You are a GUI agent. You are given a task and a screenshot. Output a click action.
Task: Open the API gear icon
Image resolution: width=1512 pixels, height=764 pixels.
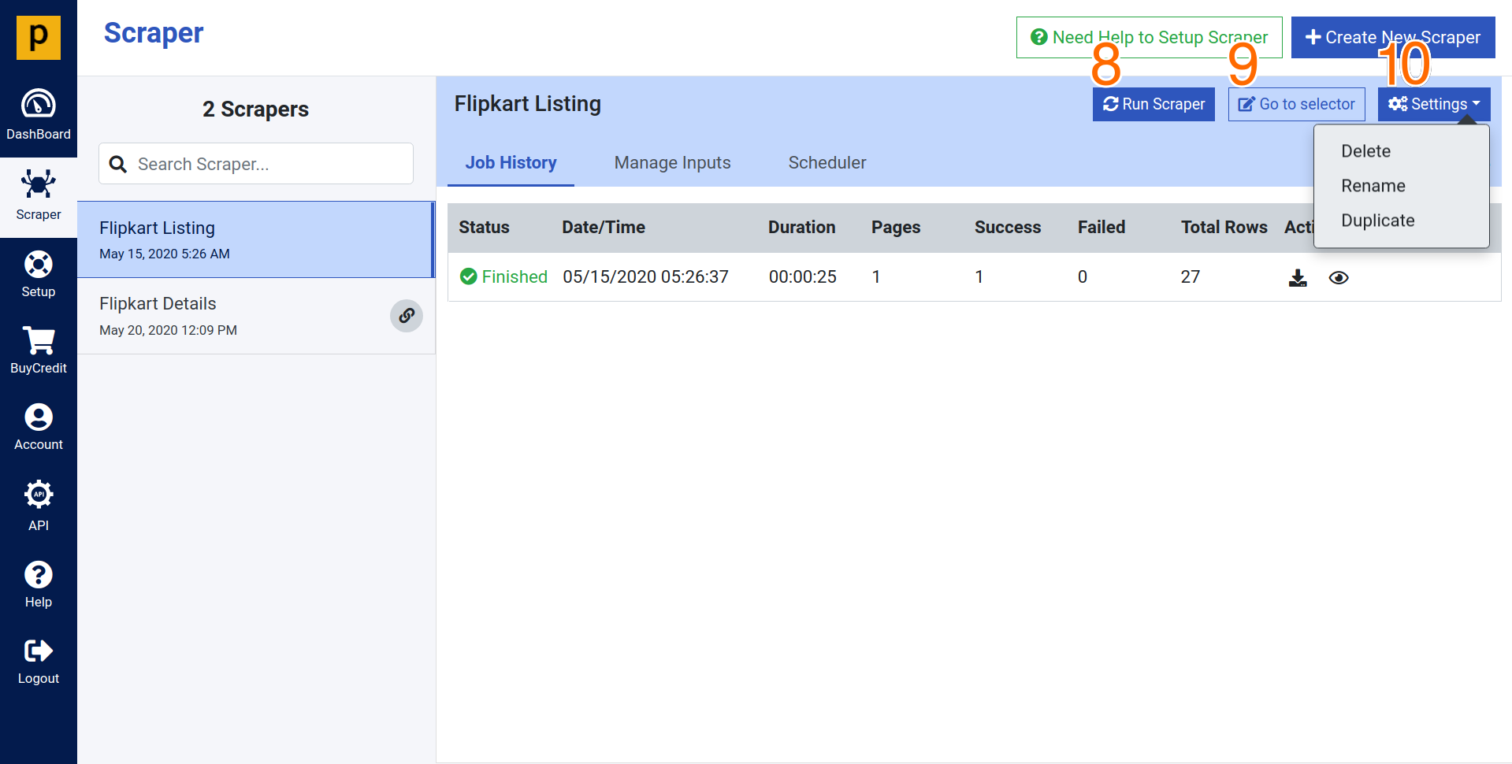tap(39, 495)
